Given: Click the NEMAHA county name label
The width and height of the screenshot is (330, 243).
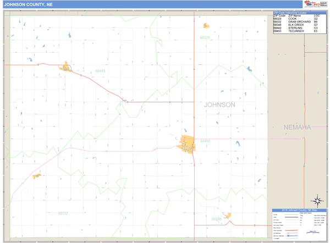Looking at the screenshot, I should [297, 127].
